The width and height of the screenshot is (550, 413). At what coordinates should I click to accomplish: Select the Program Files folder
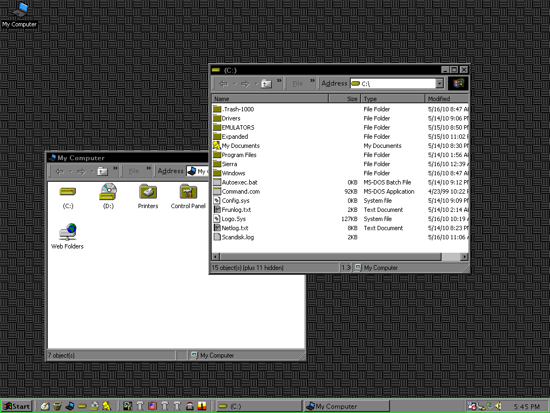pyautogui.click(x=235, y=155)
